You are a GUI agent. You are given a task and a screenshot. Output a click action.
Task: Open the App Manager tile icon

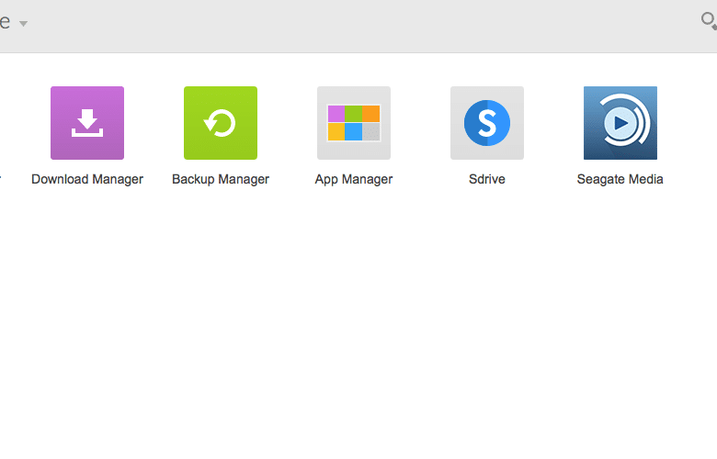pyautogui.click(x=354, y=123)
